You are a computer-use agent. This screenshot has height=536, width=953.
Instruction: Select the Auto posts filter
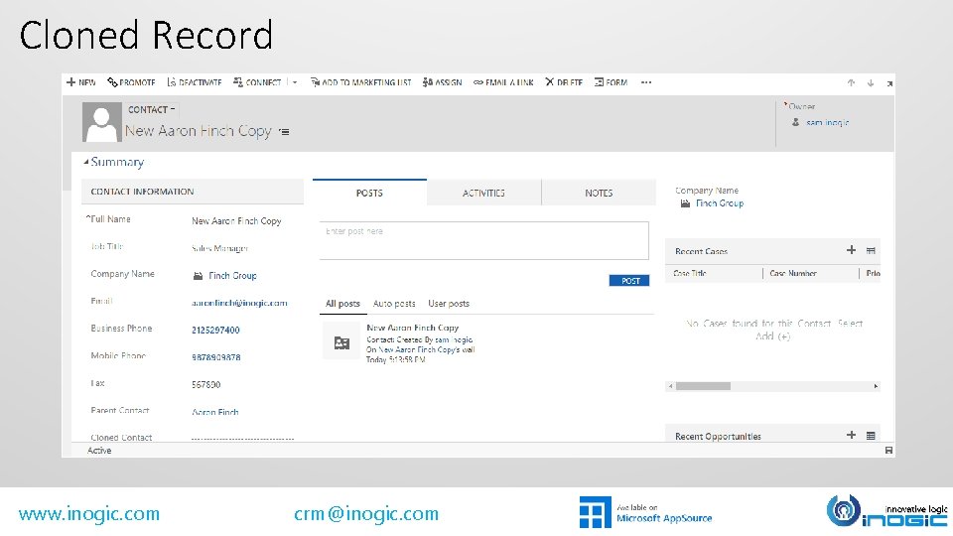tap(394, 304)
